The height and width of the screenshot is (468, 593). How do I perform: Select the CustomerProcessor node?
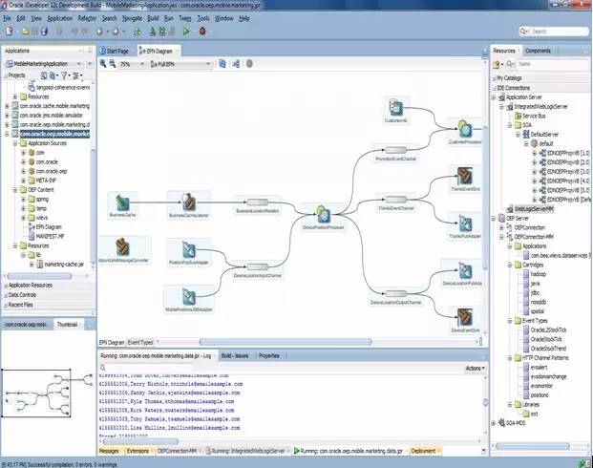pyautogui.click(x=465, y=132)
